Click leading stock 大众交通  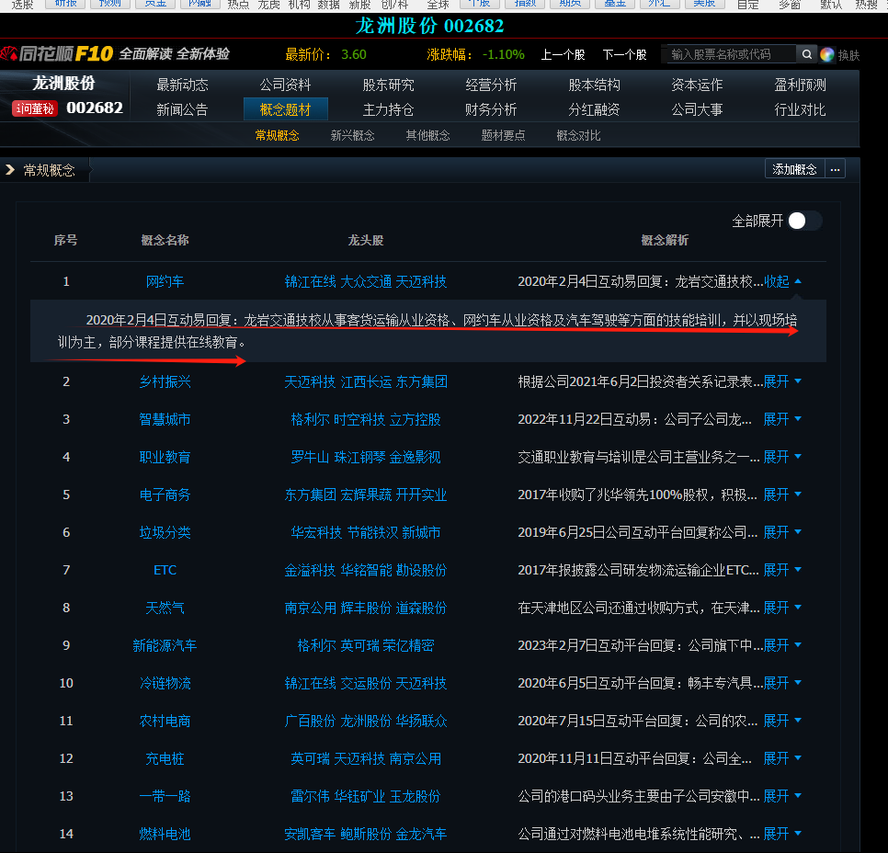(x=366, y=281)
